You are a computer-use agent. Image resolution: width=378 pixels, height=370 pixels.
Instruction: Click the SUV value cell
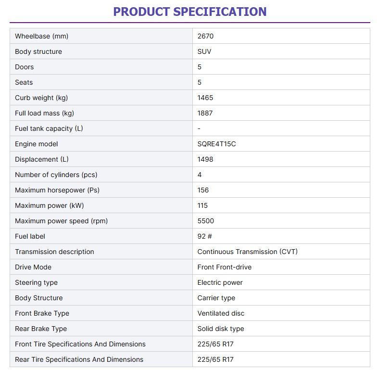click(x=204, y=51)
